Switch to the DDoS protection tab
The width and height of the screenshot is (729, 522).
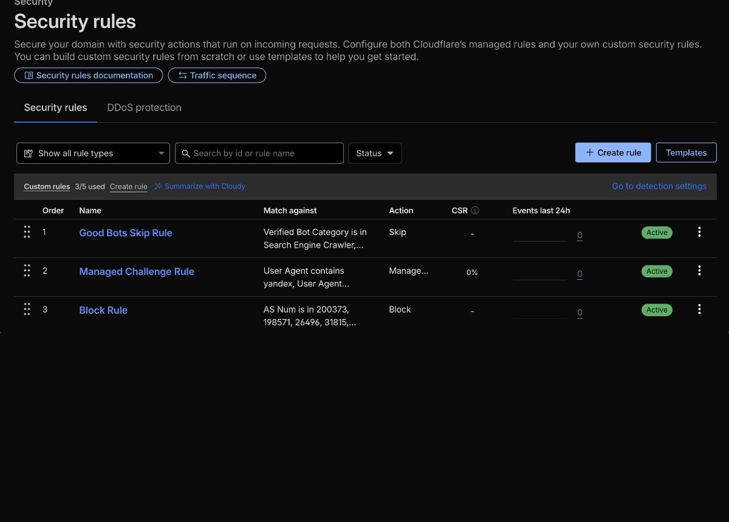pos(144,107)
